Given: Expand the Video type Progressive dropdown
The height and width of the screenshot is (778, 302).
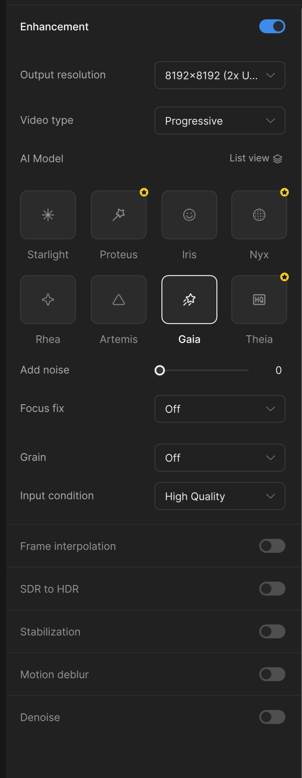Looking at the screenshot, I should 220,120.
